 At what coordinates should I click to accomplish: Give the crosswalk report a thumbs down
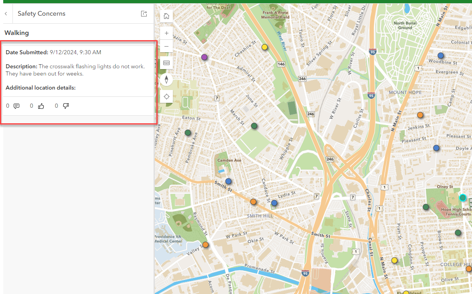(x=66, y=106)
